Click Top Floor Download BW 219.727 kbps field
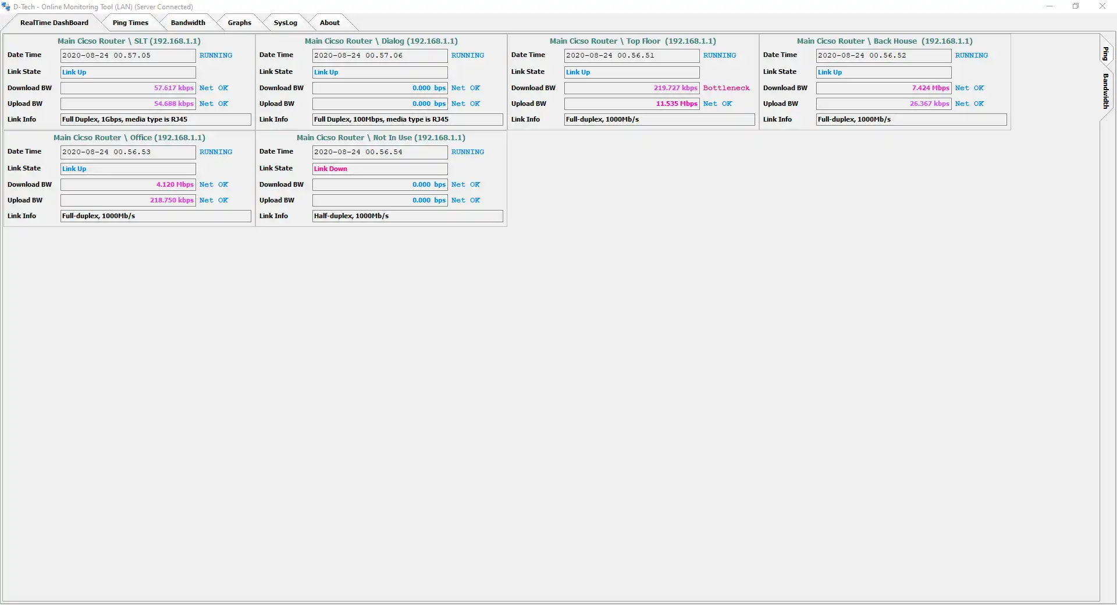 [632, 88]
